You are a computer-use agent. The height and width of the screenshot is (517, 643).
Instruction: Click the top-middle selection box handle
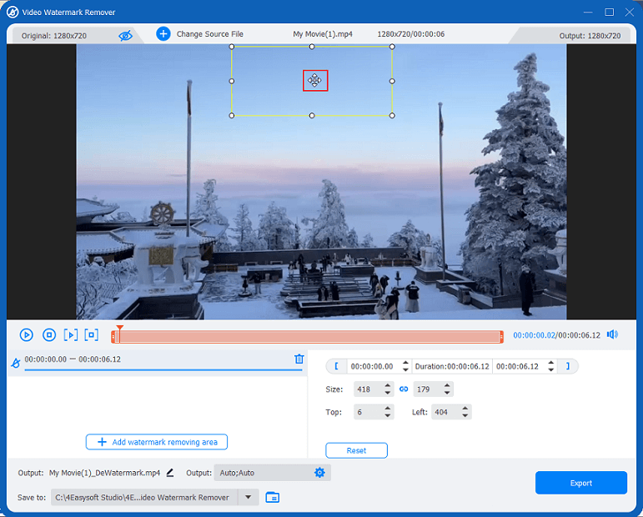(x=312, y=47)
